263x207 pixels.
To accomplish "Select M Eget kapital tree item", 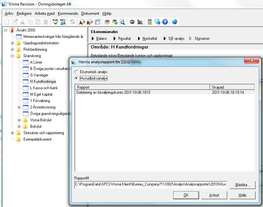I will [x=41, y=94].
